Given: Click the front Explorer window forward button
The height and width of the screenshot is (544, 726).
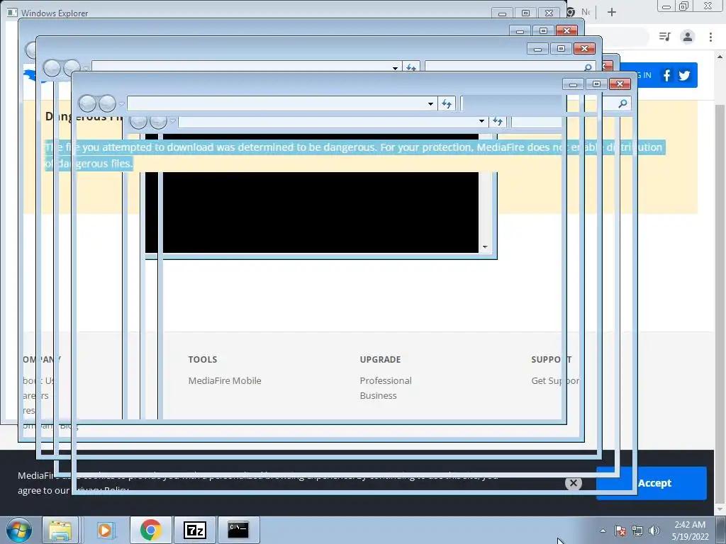Looking at the screenshot, I should click(108, 103).
